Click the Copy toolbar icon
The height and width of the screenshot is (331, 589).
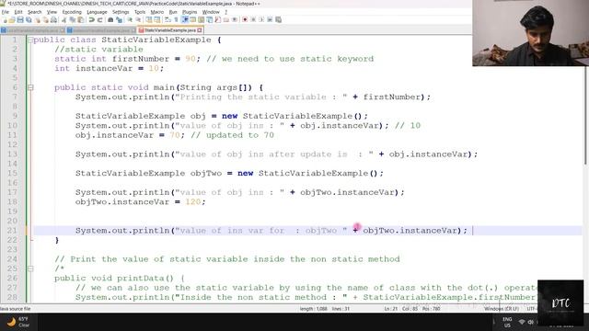pyautogui.click(x=72, y=19)
